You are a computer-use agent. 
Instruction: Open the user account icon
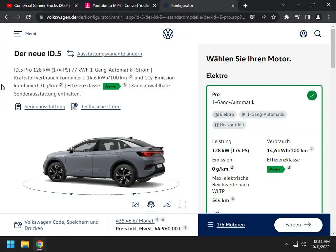pyautogui.click(x=304, y=34)
